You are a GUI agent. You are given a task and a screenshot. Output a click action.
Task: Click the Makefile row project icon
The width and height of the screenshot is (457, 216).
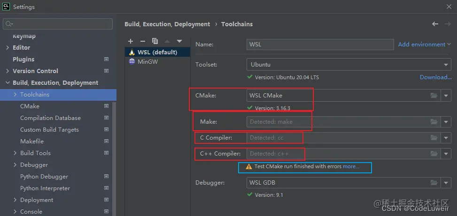coord(106,142)
